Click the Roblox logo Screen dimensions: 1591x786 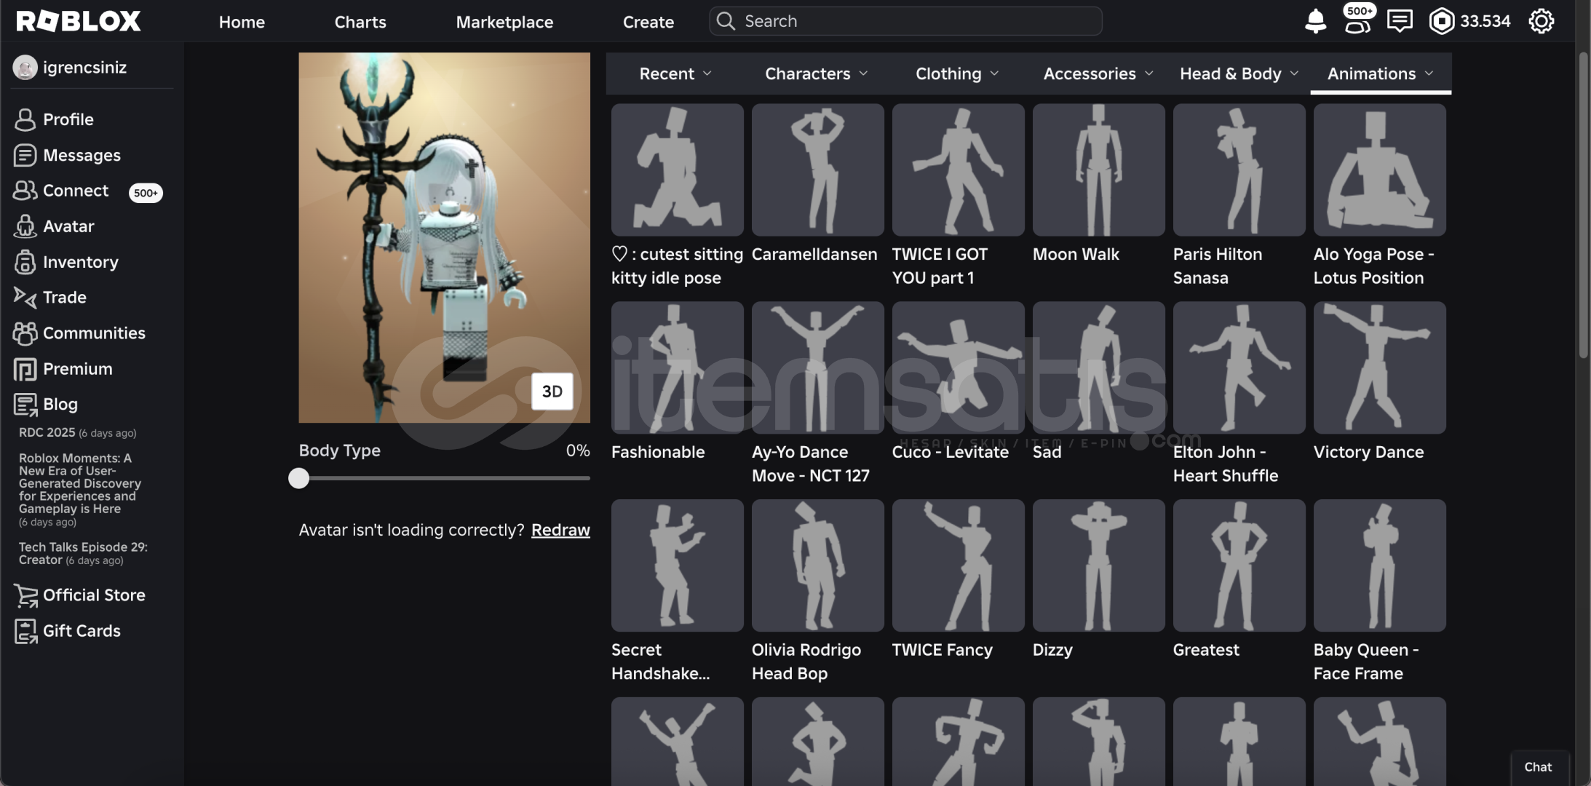tap(79, 21)
